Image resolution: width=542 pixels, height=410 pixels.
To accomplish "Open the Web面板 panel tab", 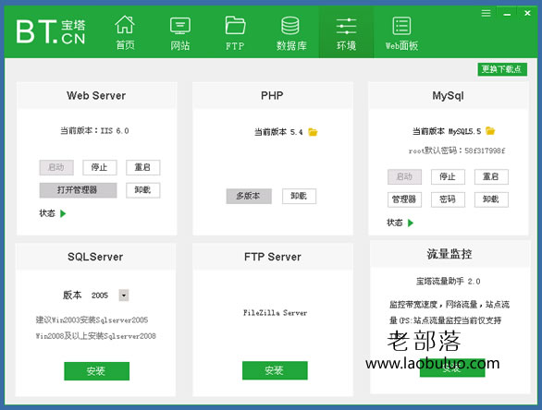I will pos(401,33).
